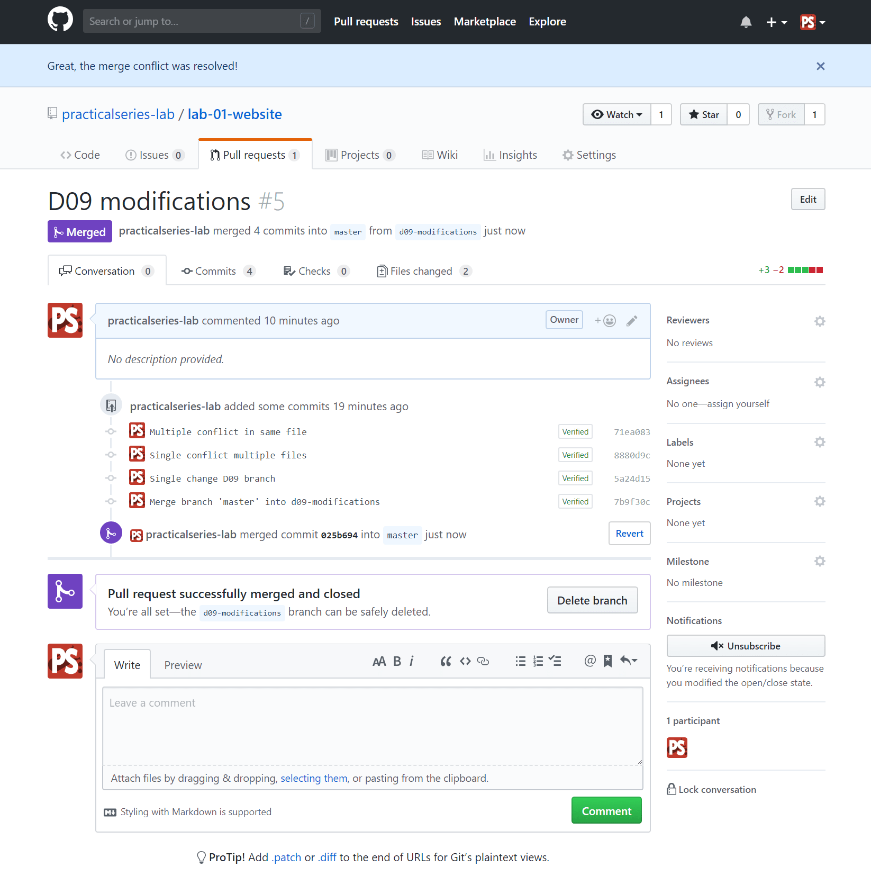
Task: Apply bold formatting
Action: click(397, 662)
